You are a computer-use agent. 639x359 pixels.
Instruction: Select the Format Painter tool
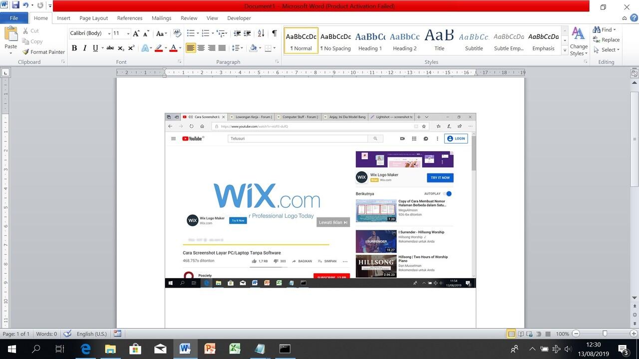click(x=43, y=52)
